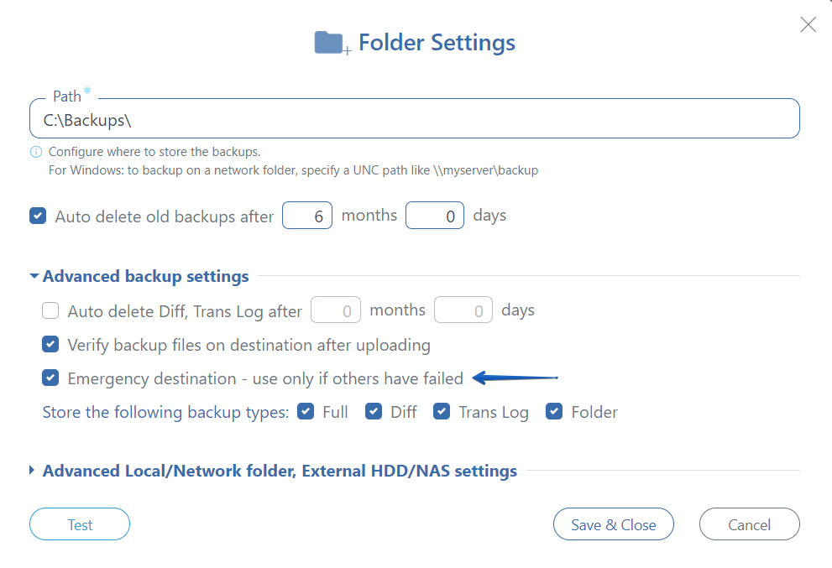
Task: Uncheck Auto delete old backups after
Action: [38, 216]
